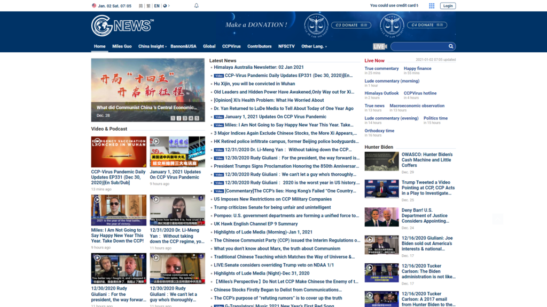Viewport: 547px width, 307px height.
Task: Click the globe language icon
Action: (x=165, y=6)
